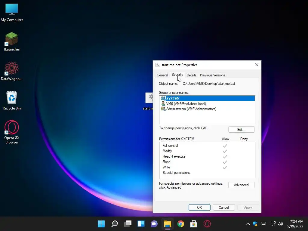The image size is (308, 231).
Task: Open the volume speaker tray icon
Action: coord(280,224)
